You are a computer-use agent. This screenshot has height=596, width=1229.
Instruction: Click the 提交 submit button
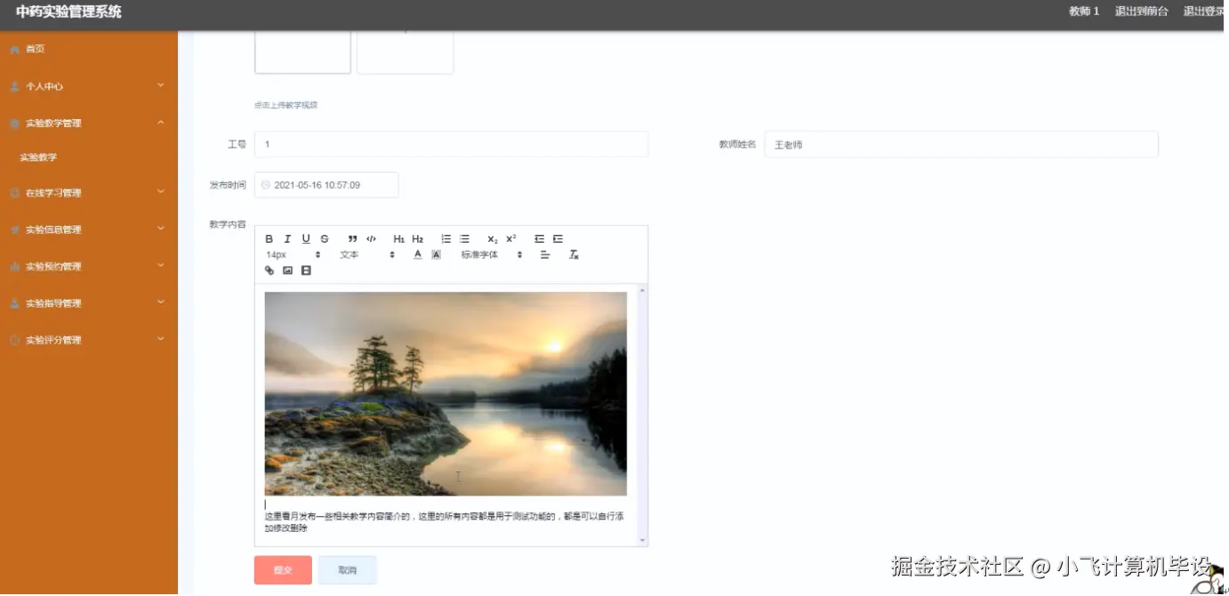283,570
